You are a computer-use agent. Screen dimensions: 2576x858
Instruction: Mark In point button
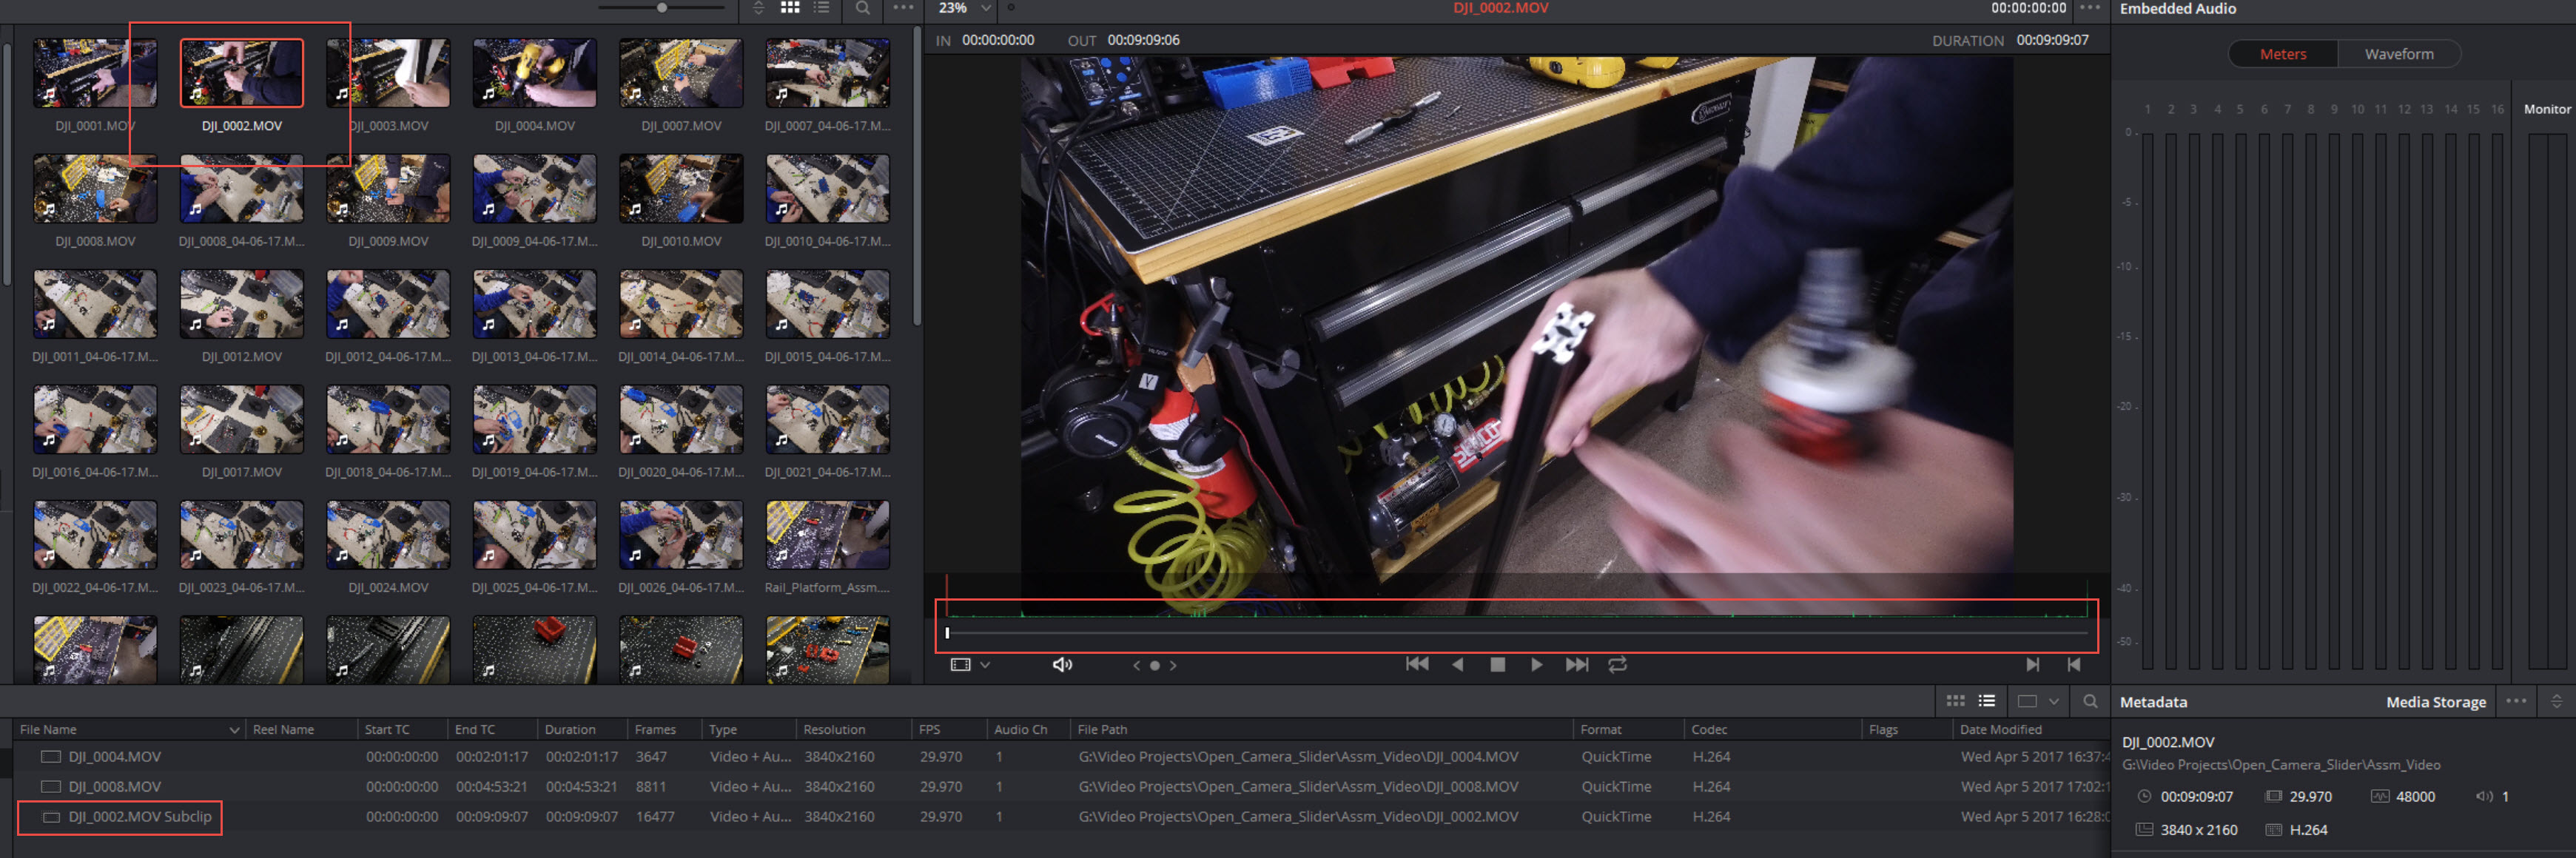[2032, 665]
